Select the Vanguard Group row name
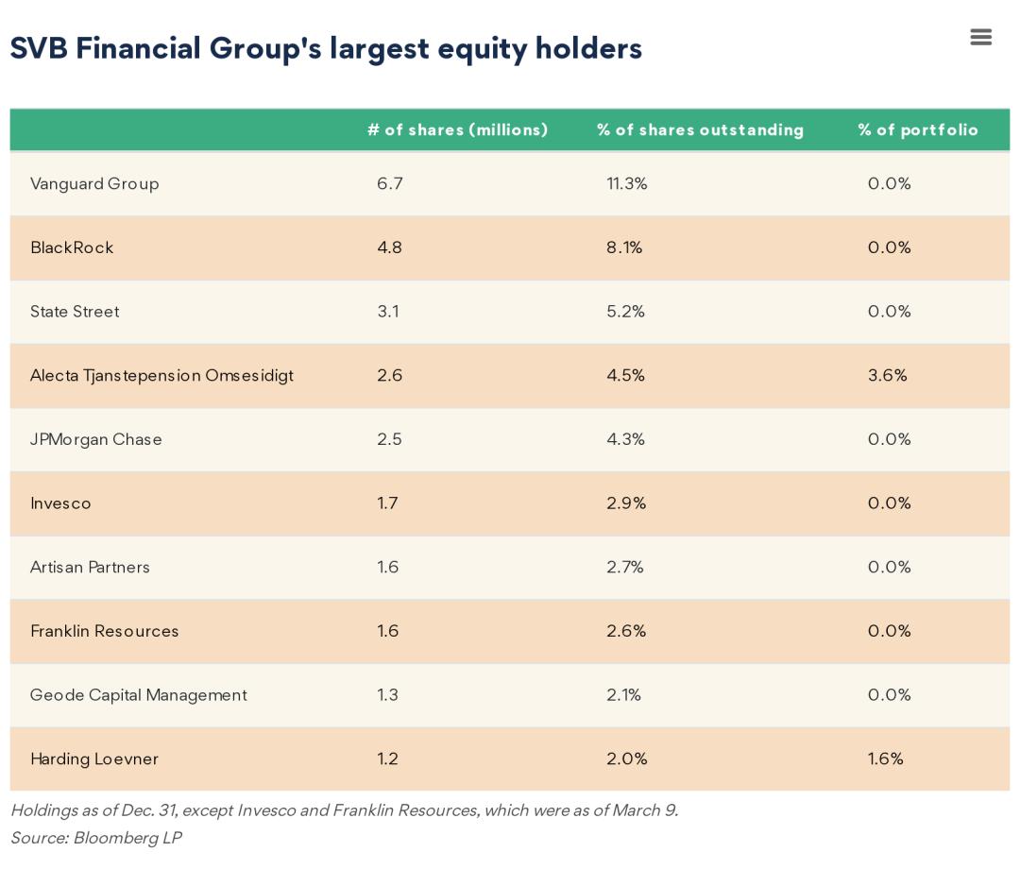 pos(94,184)
